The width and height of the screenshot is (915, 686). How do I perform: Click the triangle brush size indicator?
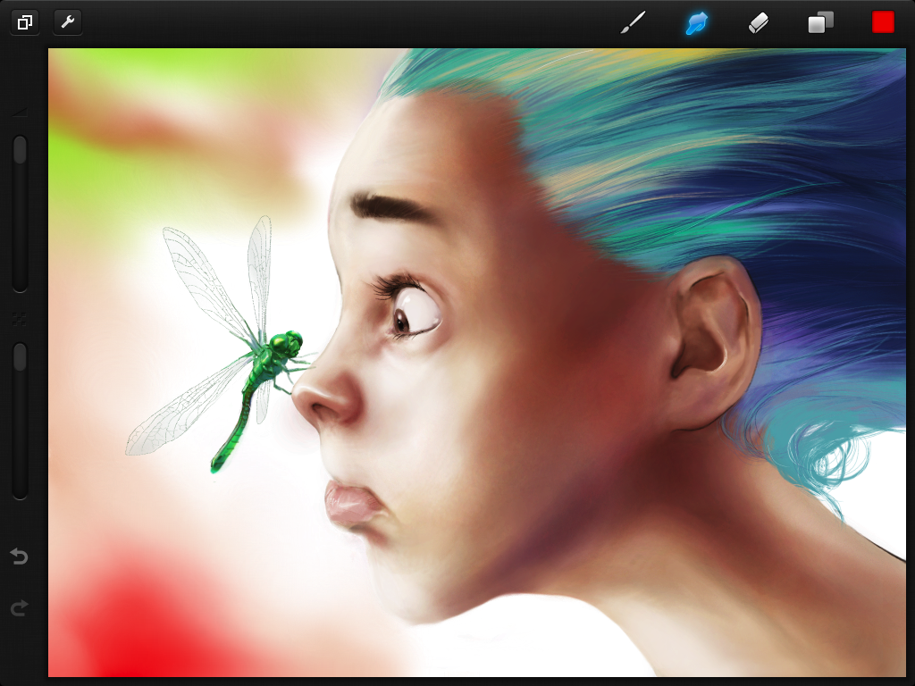(x=20, y=112)
